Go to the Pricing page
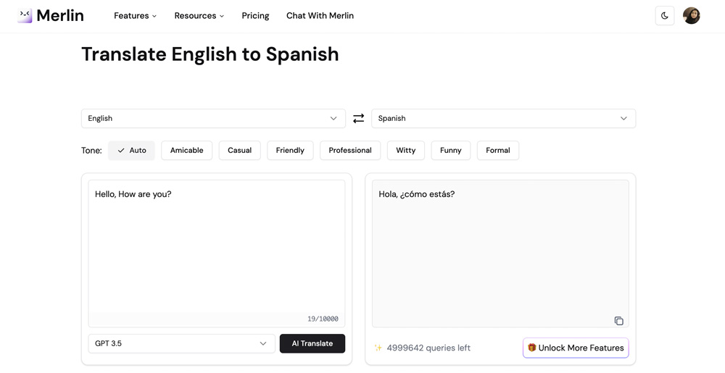725x373 pixels. point(255,16)
